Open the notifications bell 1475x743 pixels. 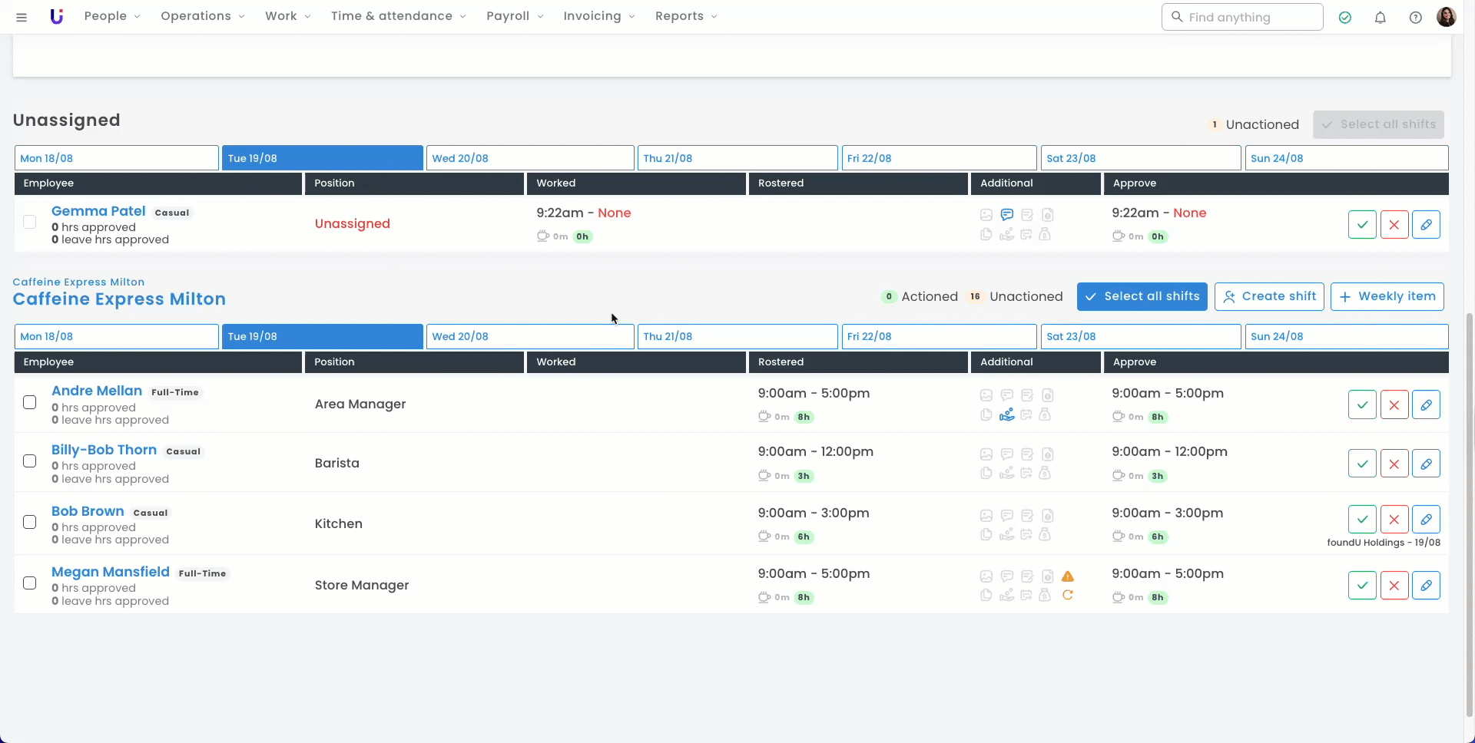(1381, 17)
